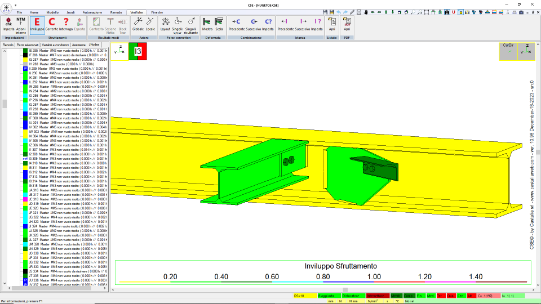Click the Locale actions icon
The height and width of the screenshot is (304, 541).
[150, 24]
